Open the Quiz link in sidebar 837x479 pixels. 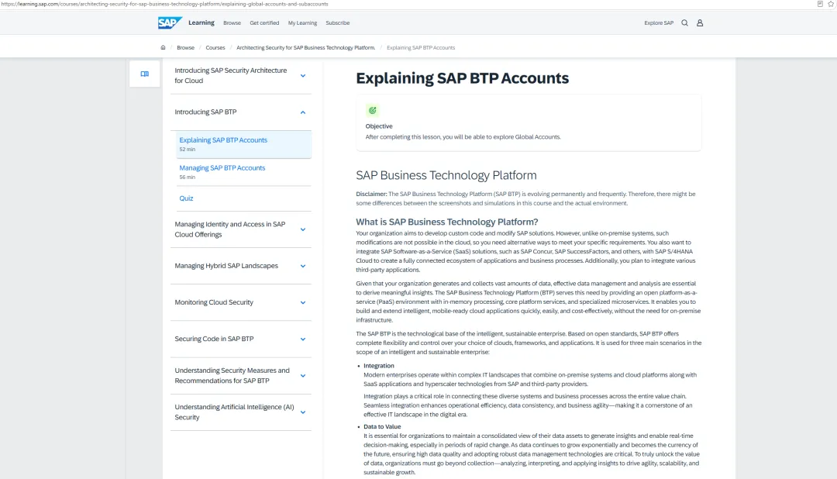point(186,198)
